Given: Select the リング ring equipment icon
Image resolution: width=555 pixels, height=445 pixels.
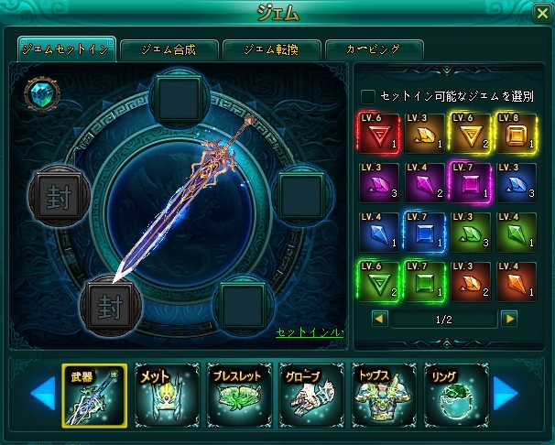Looking at the screenshot, I should pyautogui.click(x=456, y=396).
